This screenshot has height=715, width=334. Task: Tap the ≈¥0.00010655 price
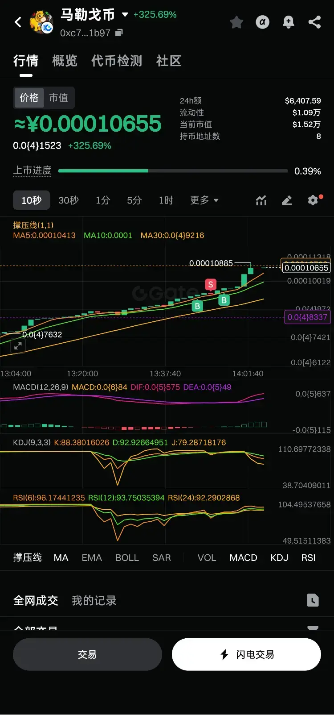[88, 124]
